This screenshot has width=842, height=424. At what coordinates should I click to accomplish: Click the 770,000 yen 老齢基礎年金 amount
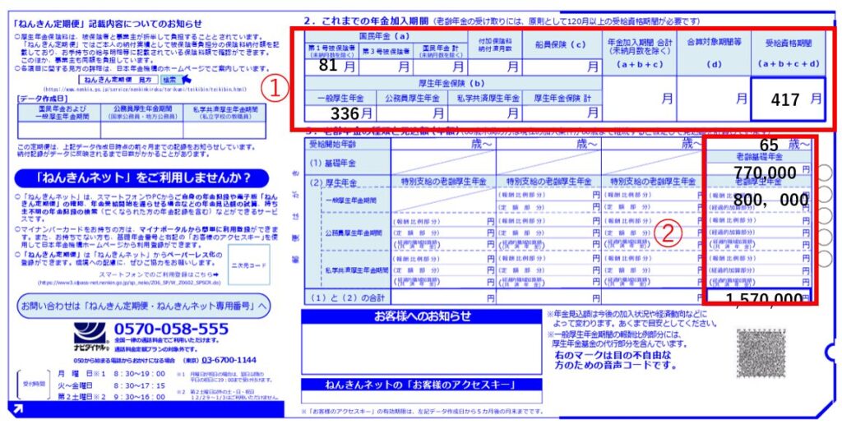[x=764, y=173]
